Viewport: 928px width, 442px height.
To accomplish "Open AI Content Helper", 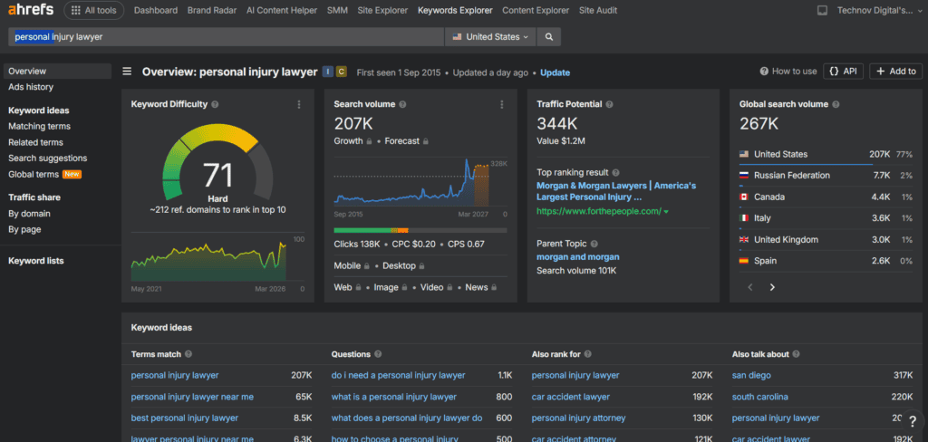I will pos(282,10).
